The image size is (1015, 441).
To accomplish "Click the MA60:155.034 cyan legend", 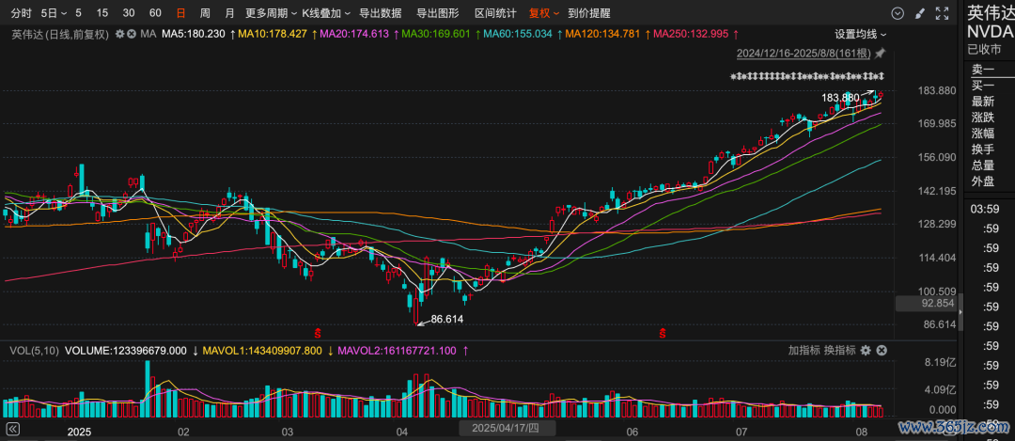I will coord(518,35).
